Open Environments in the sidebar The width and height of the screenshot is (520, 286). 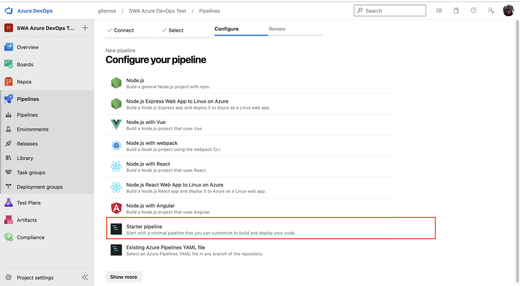click(x=47, y=129)
